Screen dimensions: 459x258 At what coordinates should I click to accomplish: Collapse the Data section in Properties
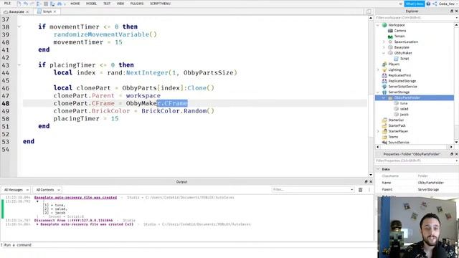click(x=378, y=169)
